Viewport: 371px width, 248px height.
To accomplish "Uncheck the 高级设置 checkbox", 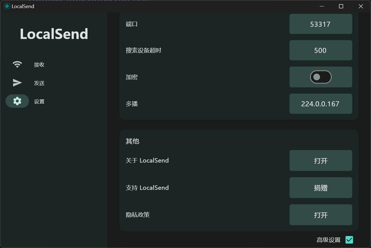I will pos(349,240).
